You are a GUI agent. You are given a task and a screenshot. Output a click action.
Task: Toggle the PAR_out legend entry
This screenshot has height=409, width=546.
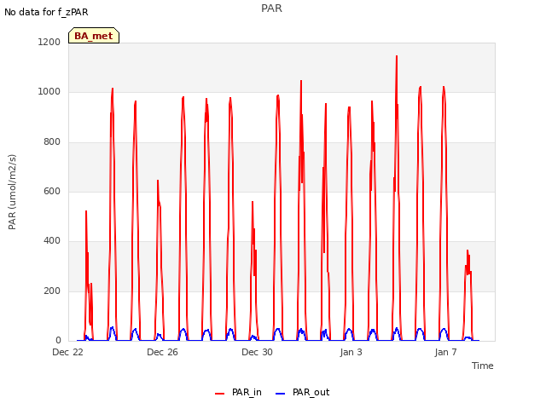pyautogui.click(x=302, y=392)
